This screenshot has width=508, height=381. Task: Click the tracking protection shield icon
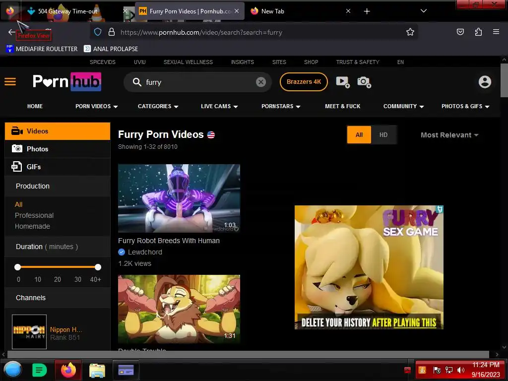click(98, 32)
